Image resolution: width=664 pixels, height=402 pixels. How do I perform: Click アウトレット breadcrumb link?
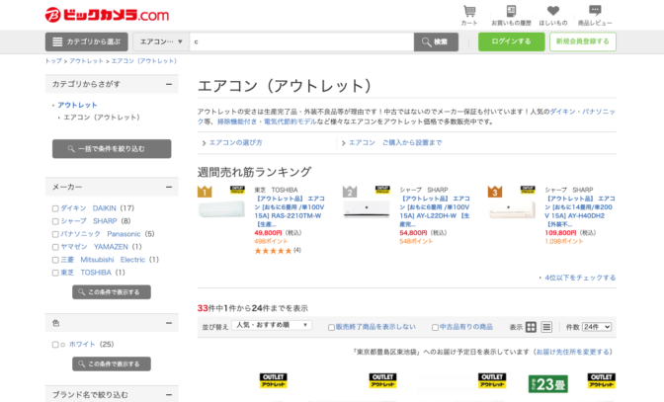tap(86, 61)
